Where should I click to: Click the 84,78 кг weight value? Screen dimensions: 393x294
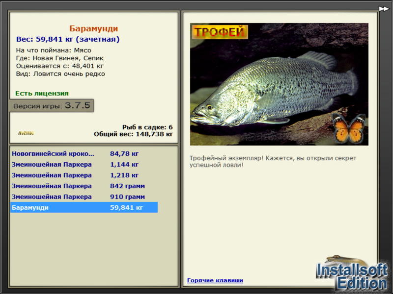(x=124, y=153)
